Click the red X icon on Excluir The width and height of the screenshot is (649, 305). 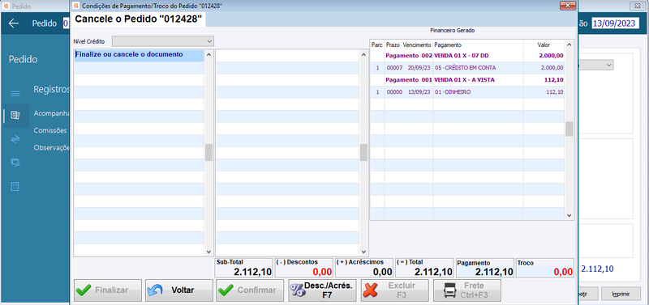click(x=370, y=290)
